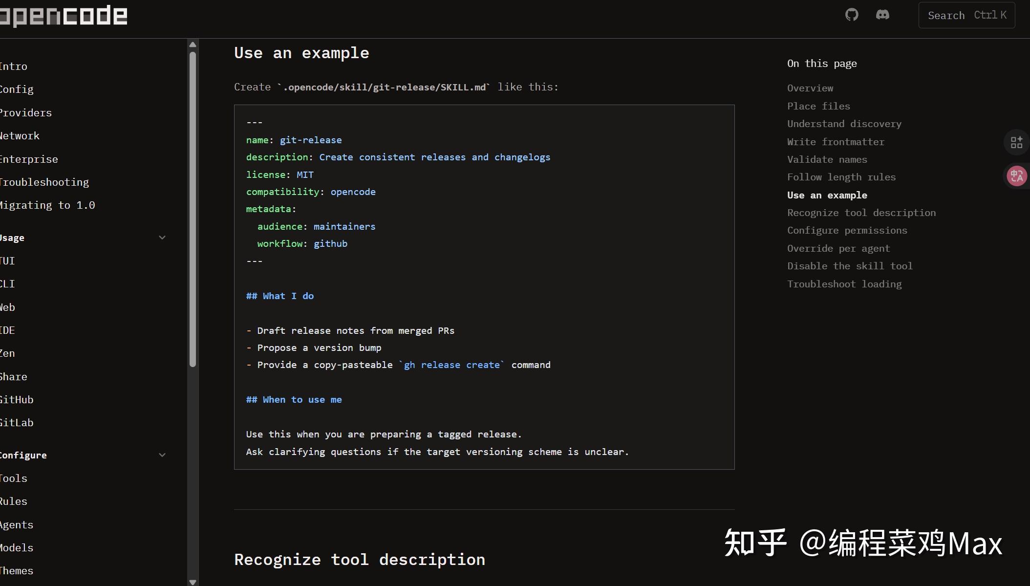Viewport: 1030px width, 586px height.
Task: Click the sparkle widget icon on right edge
Action: pos(1017,142)
